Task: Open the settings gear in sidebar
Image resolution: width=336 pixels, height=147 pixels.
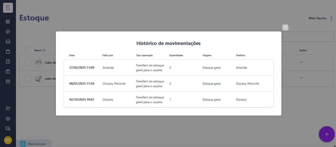Action: point(8,119)
